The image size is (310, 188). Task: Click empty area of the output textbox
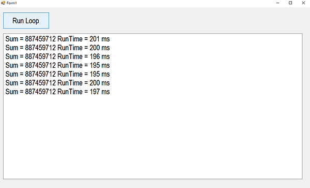point(152,137)
